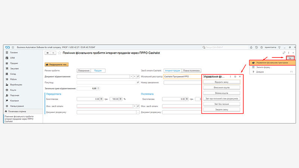Choose Повна післяплата payment option

click(x=191, y=70)
